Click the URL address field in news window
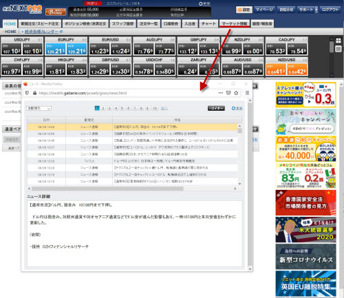The image size is (344, 298). pos(127,93)
